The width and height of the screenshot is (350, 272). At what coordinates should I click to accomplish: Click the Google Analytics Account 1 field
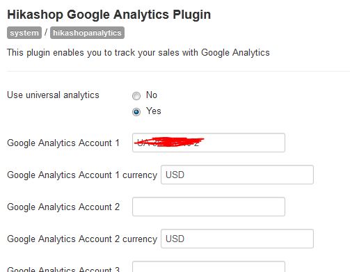[209, 143]
